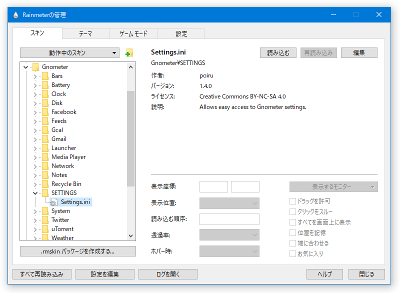Check the お気に入り checkbox

pyautogui.click(x=292, y=253)
